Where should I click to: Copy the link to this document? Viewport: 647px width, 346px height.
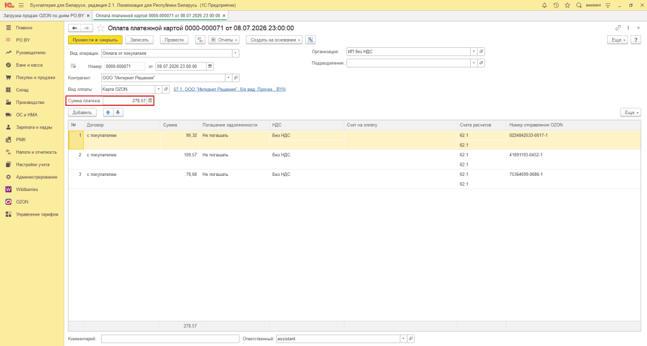tap(618, 28)
